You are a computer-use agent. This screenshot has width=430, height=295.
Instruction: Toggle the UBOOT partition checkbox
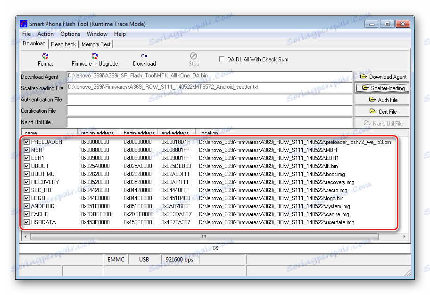[26, 166]
